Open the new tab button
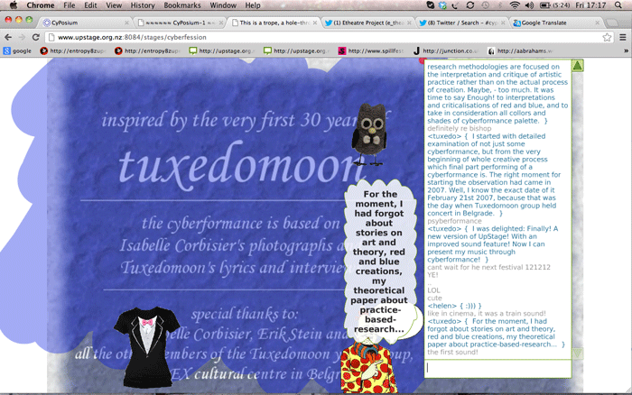 coord(612,23)
